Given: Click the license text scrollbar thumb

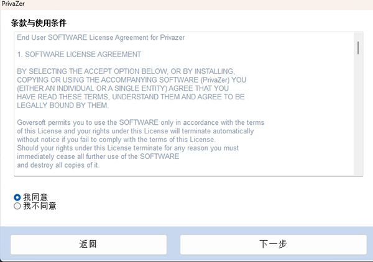Looking at the screenshot, I should [x=358, y=48].
